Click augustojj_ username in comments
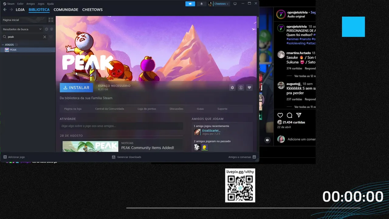This screenshot has width=389, height=219. (294, 84)
